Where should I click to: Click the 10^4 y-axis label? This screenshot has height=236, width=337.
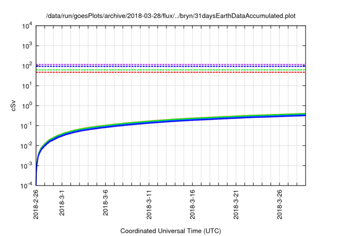coord(27,26)
